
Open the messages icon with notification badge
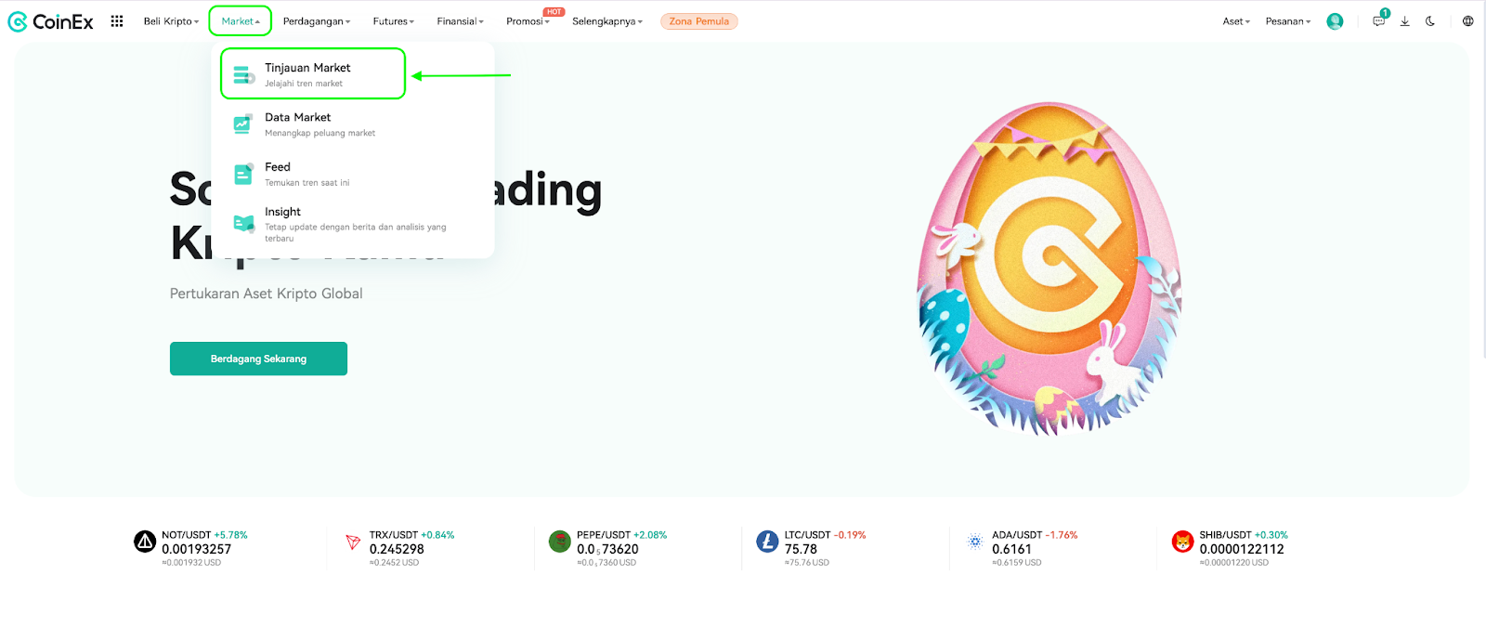pyautogui.click(x=1379, y=20)
